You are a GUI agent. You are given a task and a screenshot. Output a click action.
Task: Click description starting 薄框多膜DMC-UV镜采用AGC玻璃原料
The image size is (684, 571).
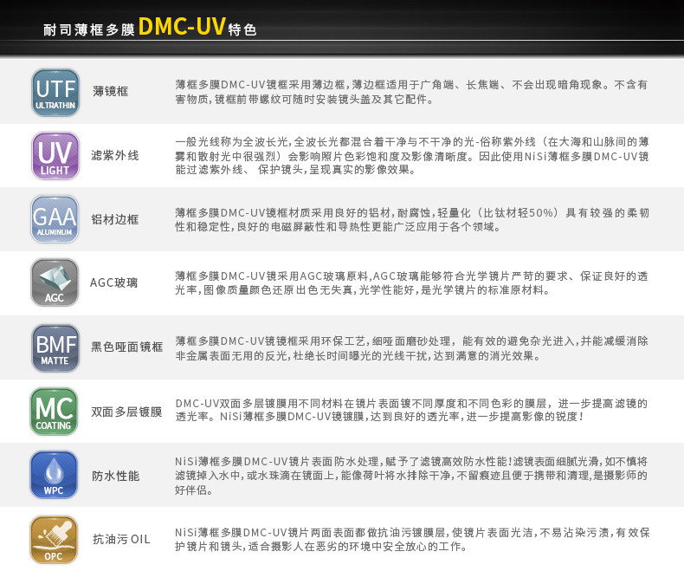coord(411,282)
